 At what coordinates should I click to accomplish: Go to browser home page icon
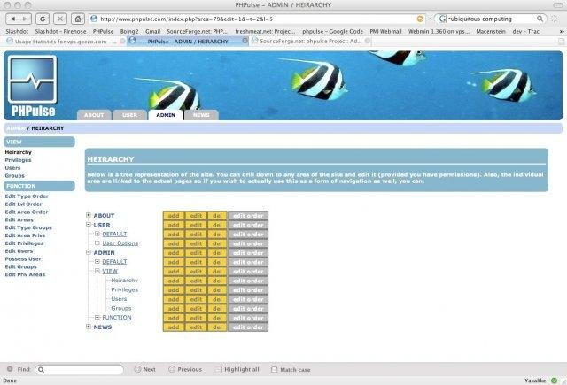click(78, 19)
